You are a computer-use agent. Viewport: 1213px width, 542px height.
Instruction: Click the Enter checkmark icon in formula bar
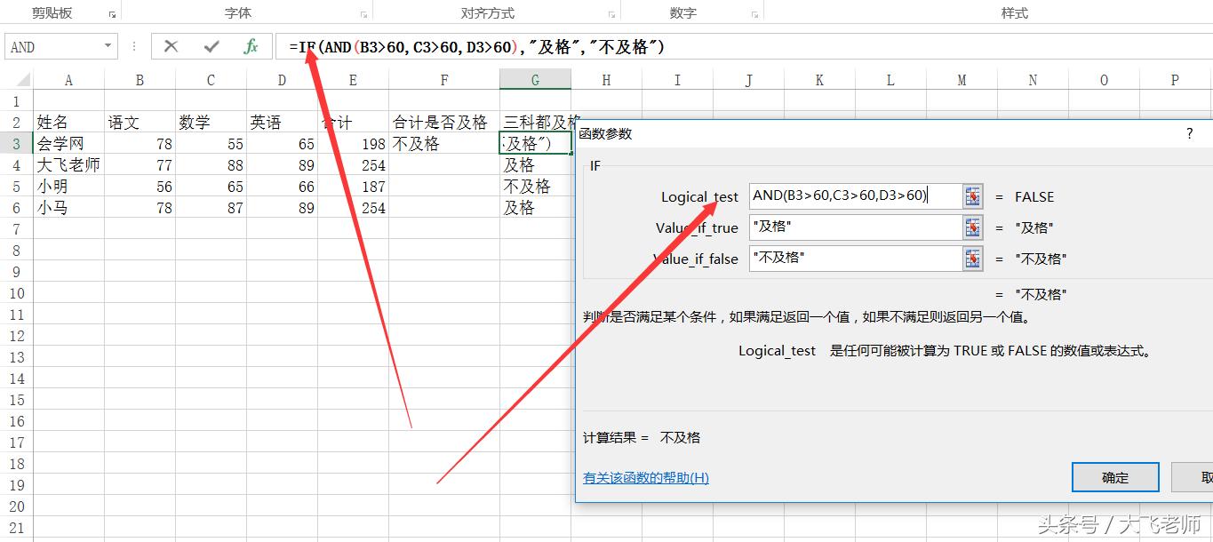click(x=210, y=45)
